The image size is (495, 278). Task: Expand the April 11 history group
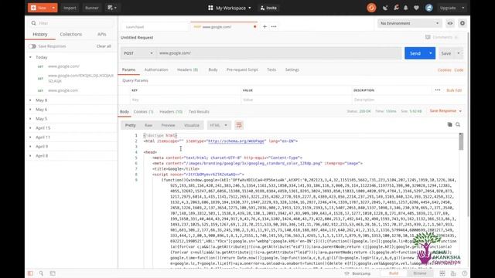coord(30,137)
